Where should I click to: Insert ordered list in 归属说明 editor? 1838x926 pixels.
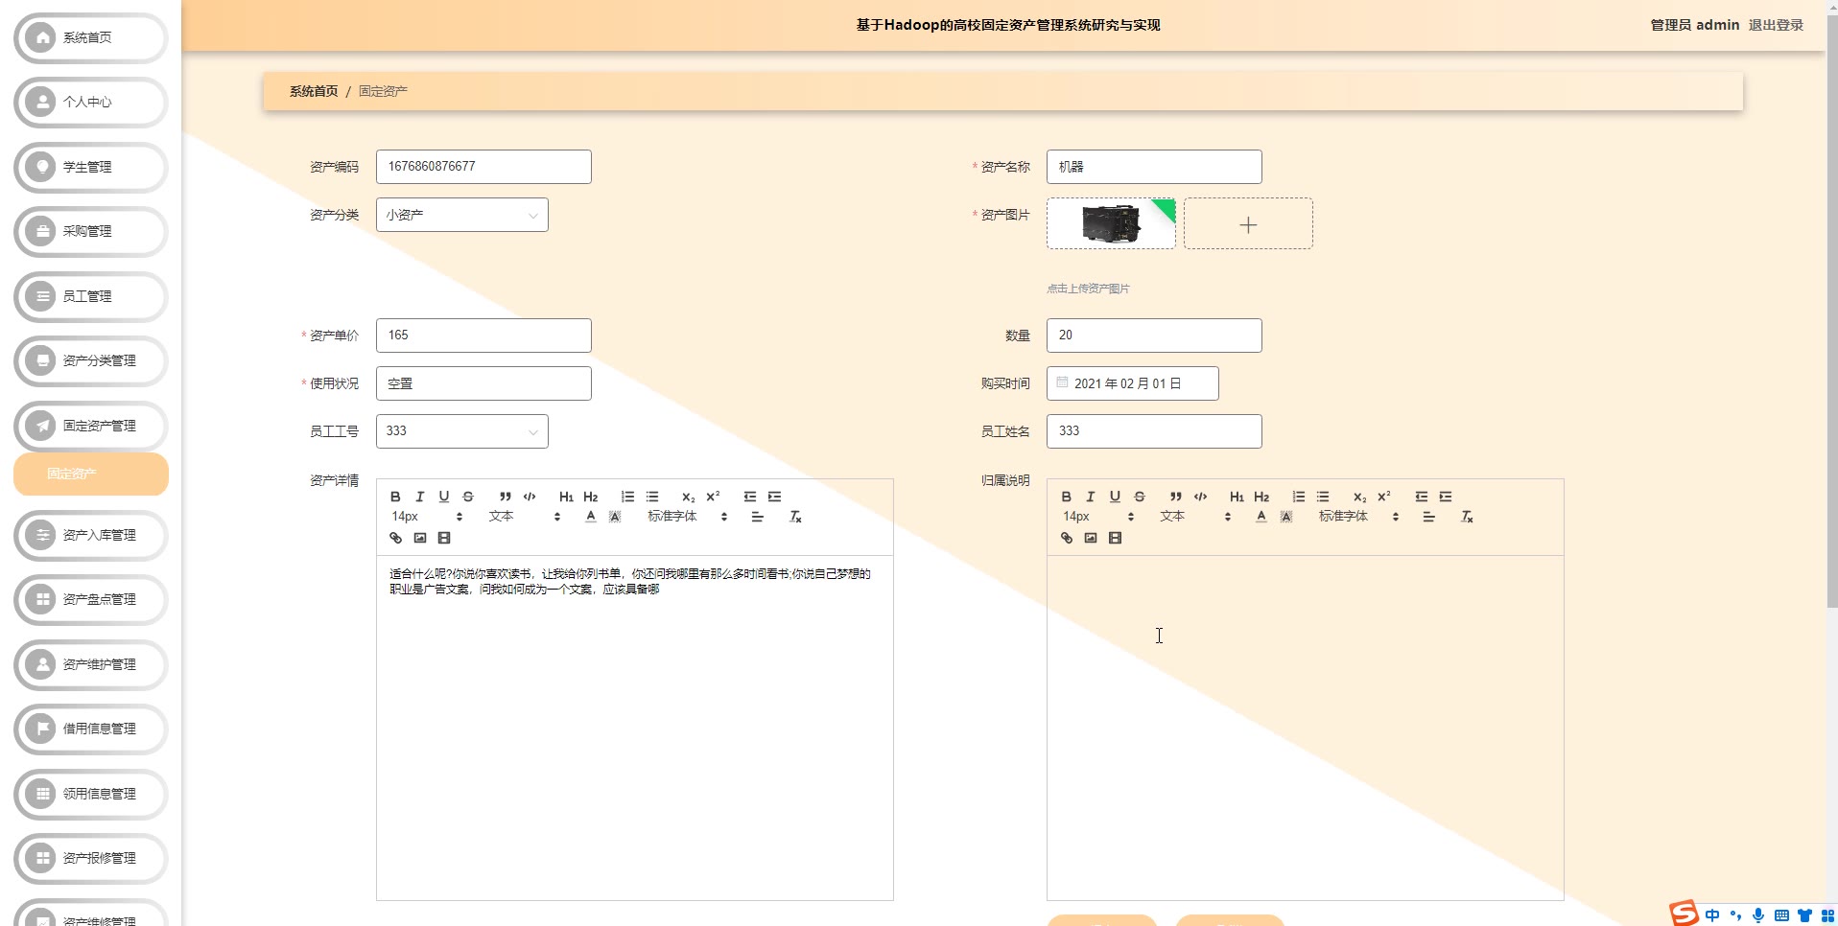click(x=1298, y=497)
